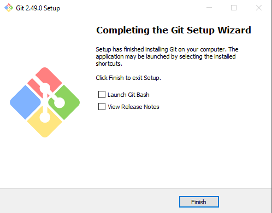Click Finish to exit Setup
Screen dimensions: 272x213
pos(199,202)
